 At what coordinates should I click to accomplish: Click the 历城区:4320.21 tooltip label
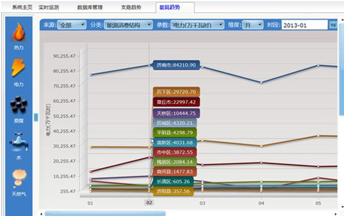[175, 123]
